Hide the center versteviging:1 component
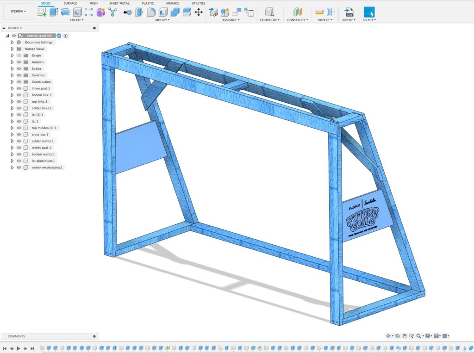The height and width of the screenshot is (353, 474). pos(19,167)
